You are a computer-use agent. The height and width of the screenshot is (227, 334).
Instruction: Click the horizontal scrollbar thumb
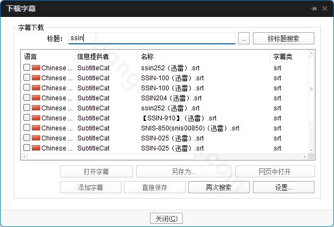click(111, 157)
